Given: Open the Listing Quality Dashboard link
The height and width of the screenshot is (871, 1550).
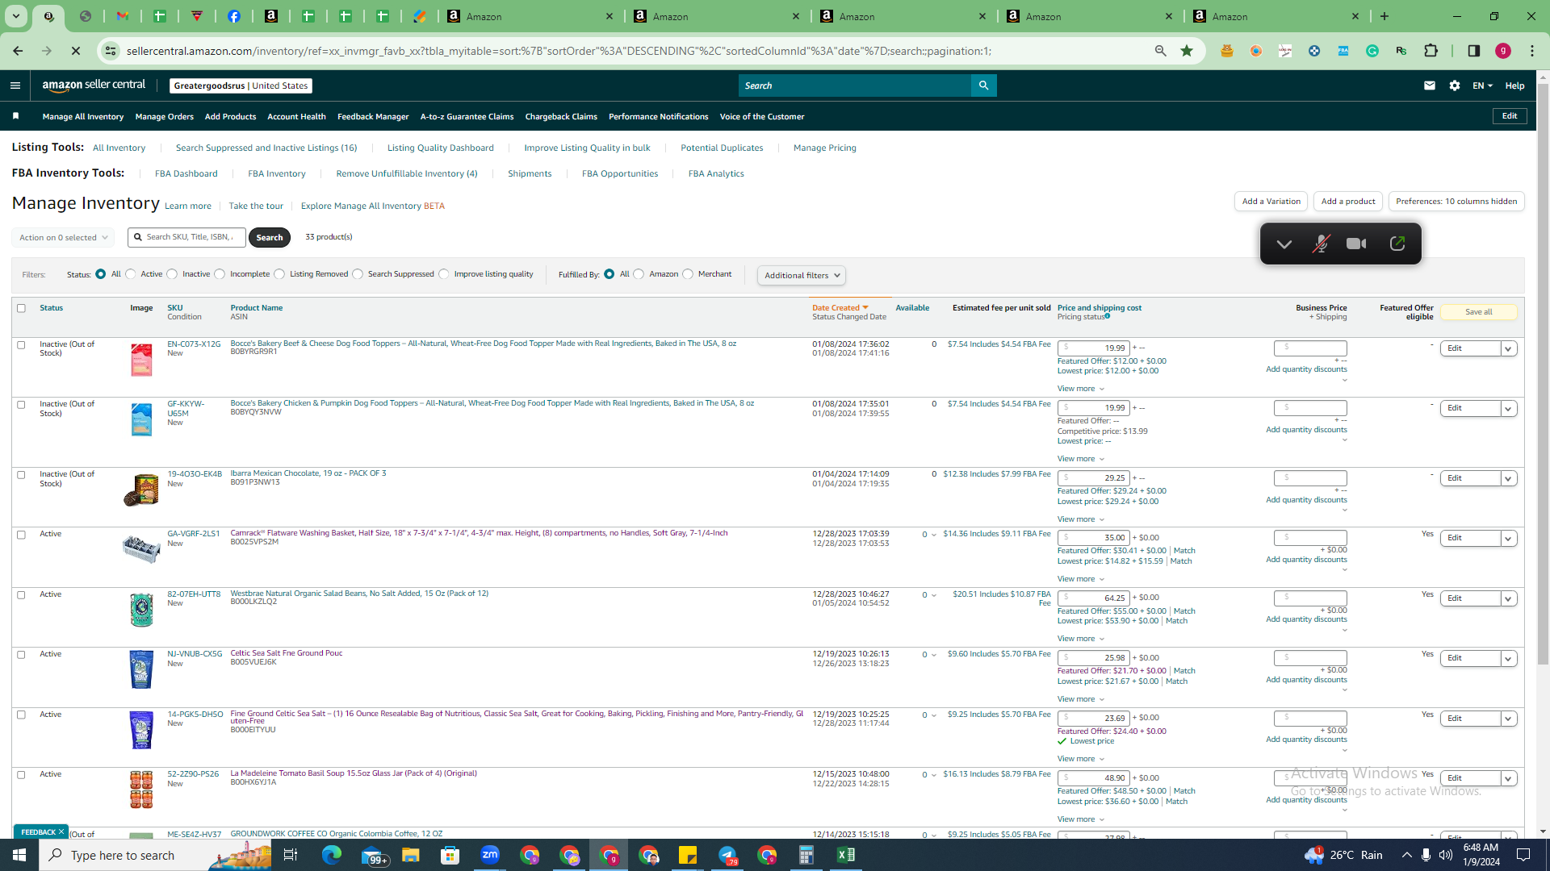Looking at the screenshot, I should click(441, 148).
